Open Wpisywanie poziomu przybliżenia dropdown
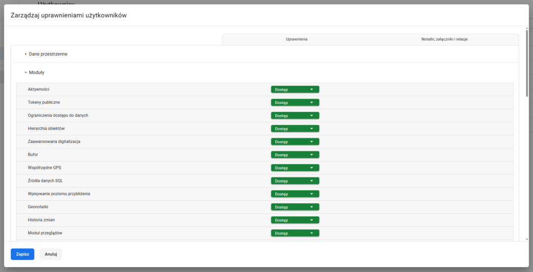The width and height of the screenshot is (533, 272). click(295, 194)
